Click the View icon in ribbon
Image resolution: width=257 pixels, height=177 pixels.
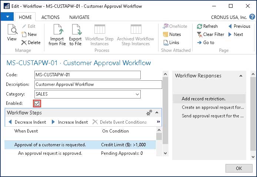click(12, 33)
